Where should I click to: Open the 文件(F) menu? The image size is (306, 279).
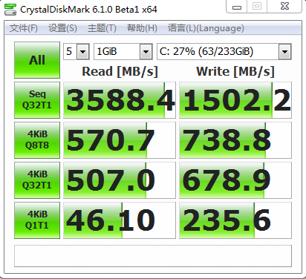[x=24, y=28]
